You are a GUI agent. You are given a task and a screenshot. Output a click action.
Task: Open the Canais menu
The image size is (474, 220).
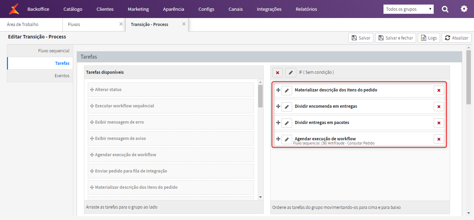click(x=236, y=9)
